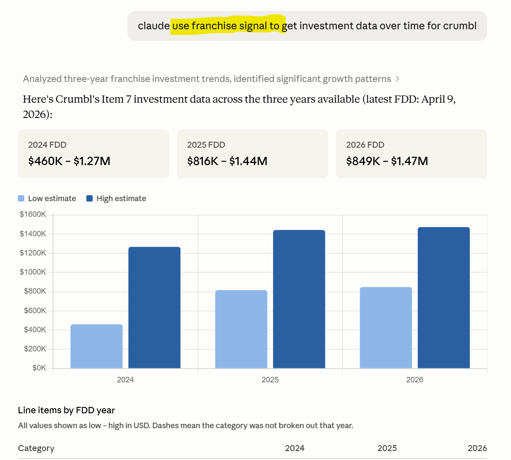Image resolution: width=511 pixels, height=460 pixels.
Task: Click the "Line items by FDD year" heading
Action: coord(66,410)
